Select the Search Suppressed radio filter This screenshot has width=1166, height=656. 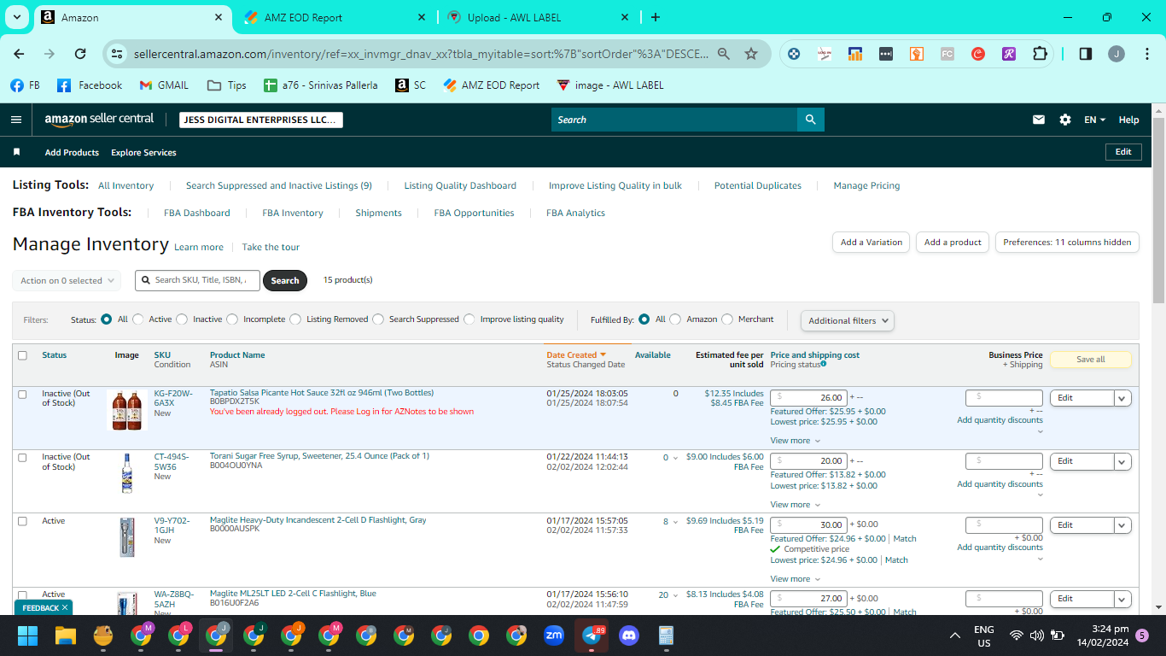[x=378, y=319]
